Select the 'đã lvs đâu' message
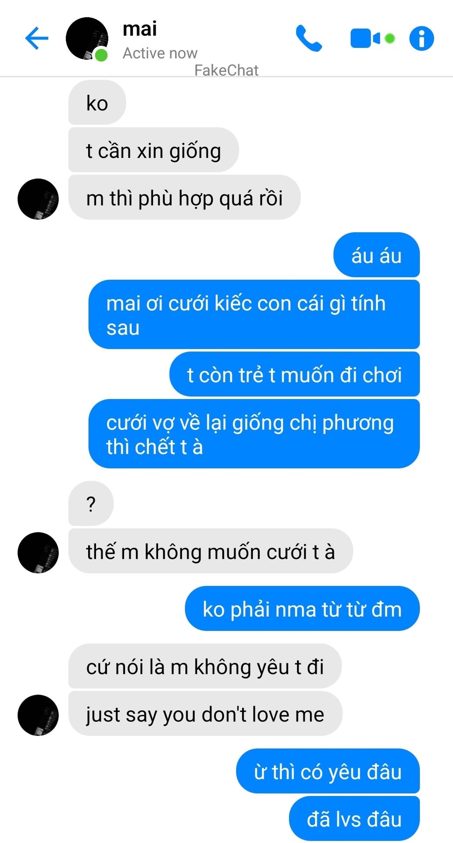This screenshot has height=843, width=453. [354, 818]
